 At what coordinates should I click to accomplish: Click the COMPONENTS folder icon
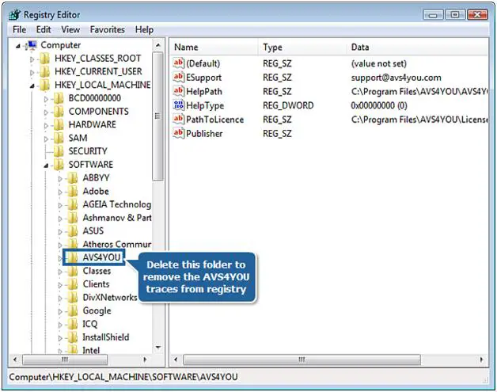59,112
